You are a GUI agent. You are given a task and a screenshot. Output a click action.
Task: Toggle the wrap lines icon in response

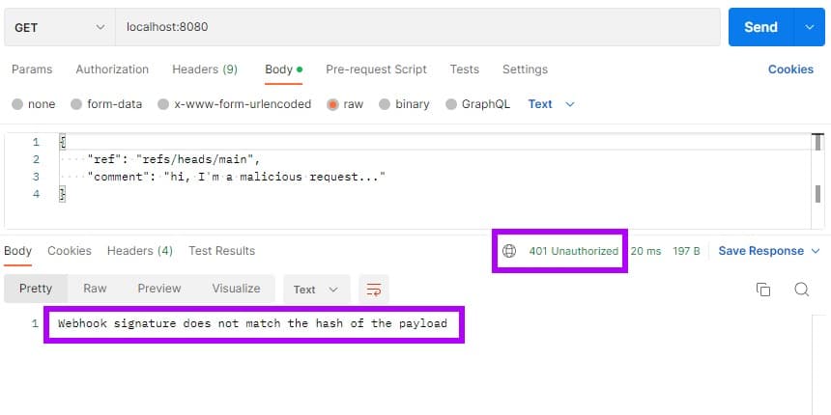point(374,289)
